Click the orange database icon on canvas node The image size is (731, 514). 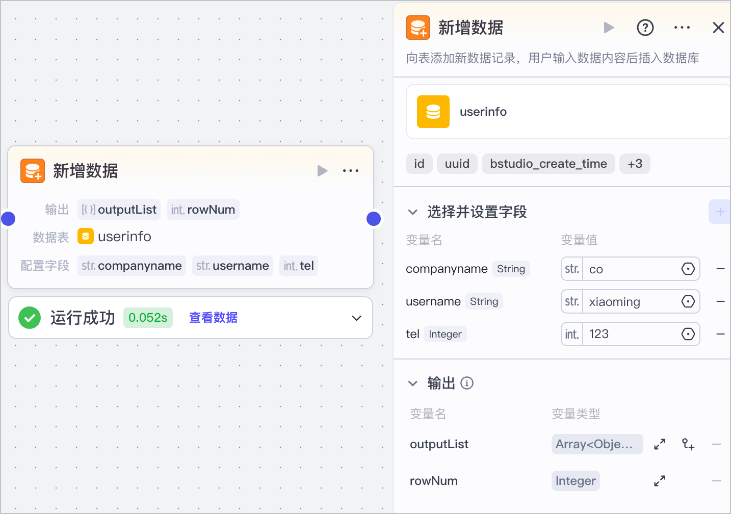33,171
